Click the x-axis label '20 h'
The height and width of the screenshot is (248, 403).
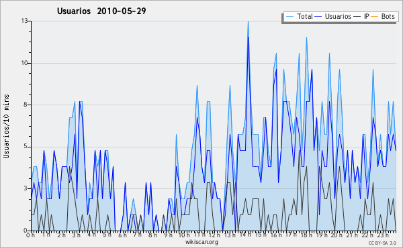(337, 235)
